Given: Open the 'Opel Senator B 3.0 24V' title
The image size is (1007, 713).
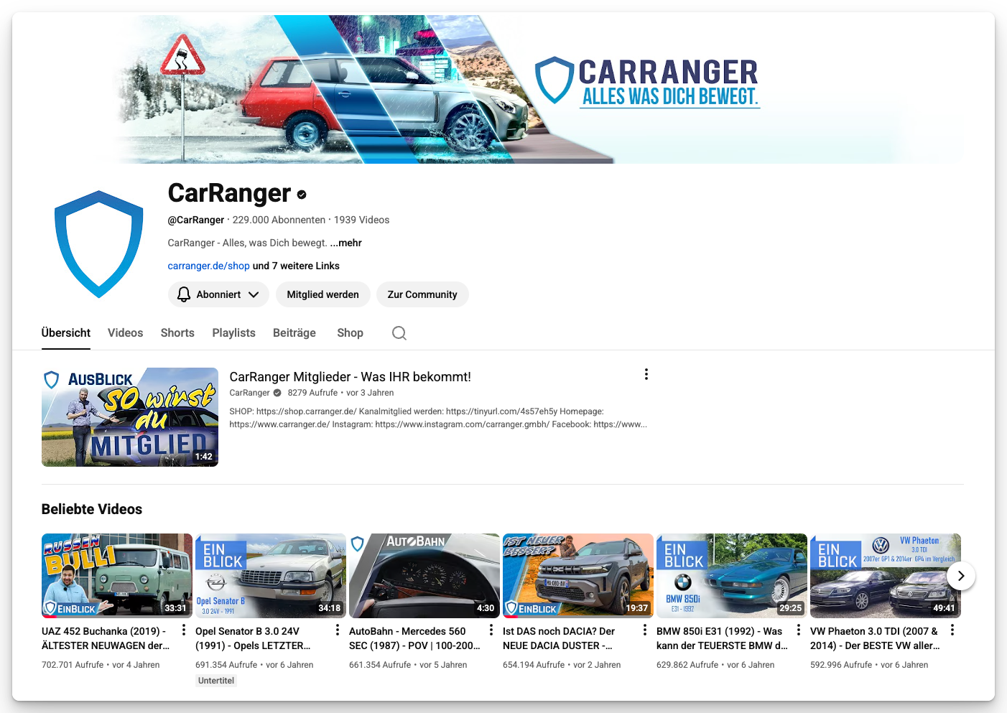Looking at the screenshot, I should point(253,638).
